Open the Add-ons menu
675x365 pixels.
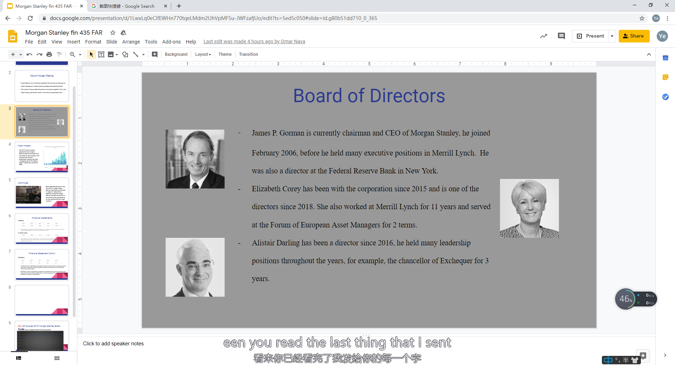click(172, 42)
